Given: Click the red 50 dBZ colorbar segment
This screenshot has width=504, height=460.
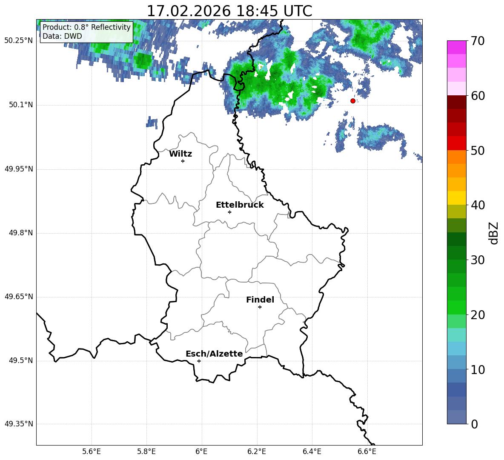Looking at the screenshot, I should (x=456, y=143).
